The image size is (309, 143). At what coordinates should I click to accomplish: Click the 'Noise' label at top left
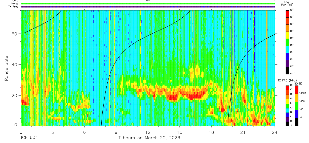15,4
